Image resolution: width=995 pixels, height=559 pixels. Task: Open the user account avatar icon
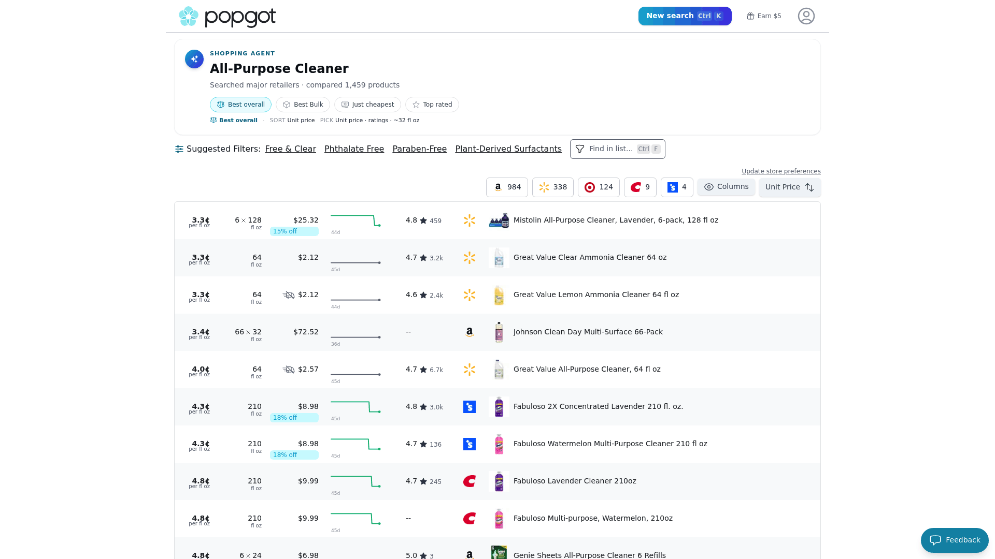[x=806, y=16]
